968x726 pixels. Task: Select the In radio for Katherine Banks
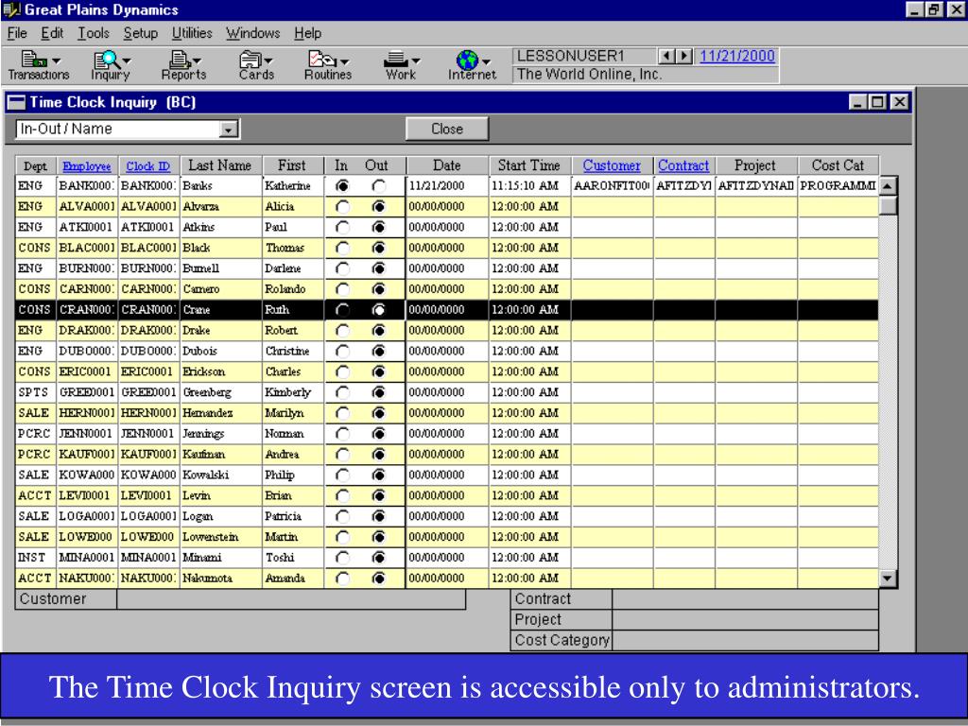click(x=342, y=186)
